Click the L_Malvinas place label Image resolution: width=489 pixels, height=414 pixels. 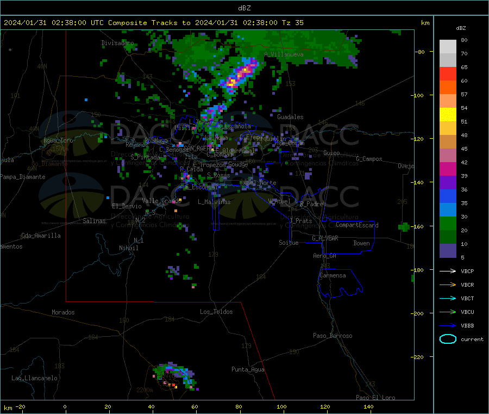[214, 202]
